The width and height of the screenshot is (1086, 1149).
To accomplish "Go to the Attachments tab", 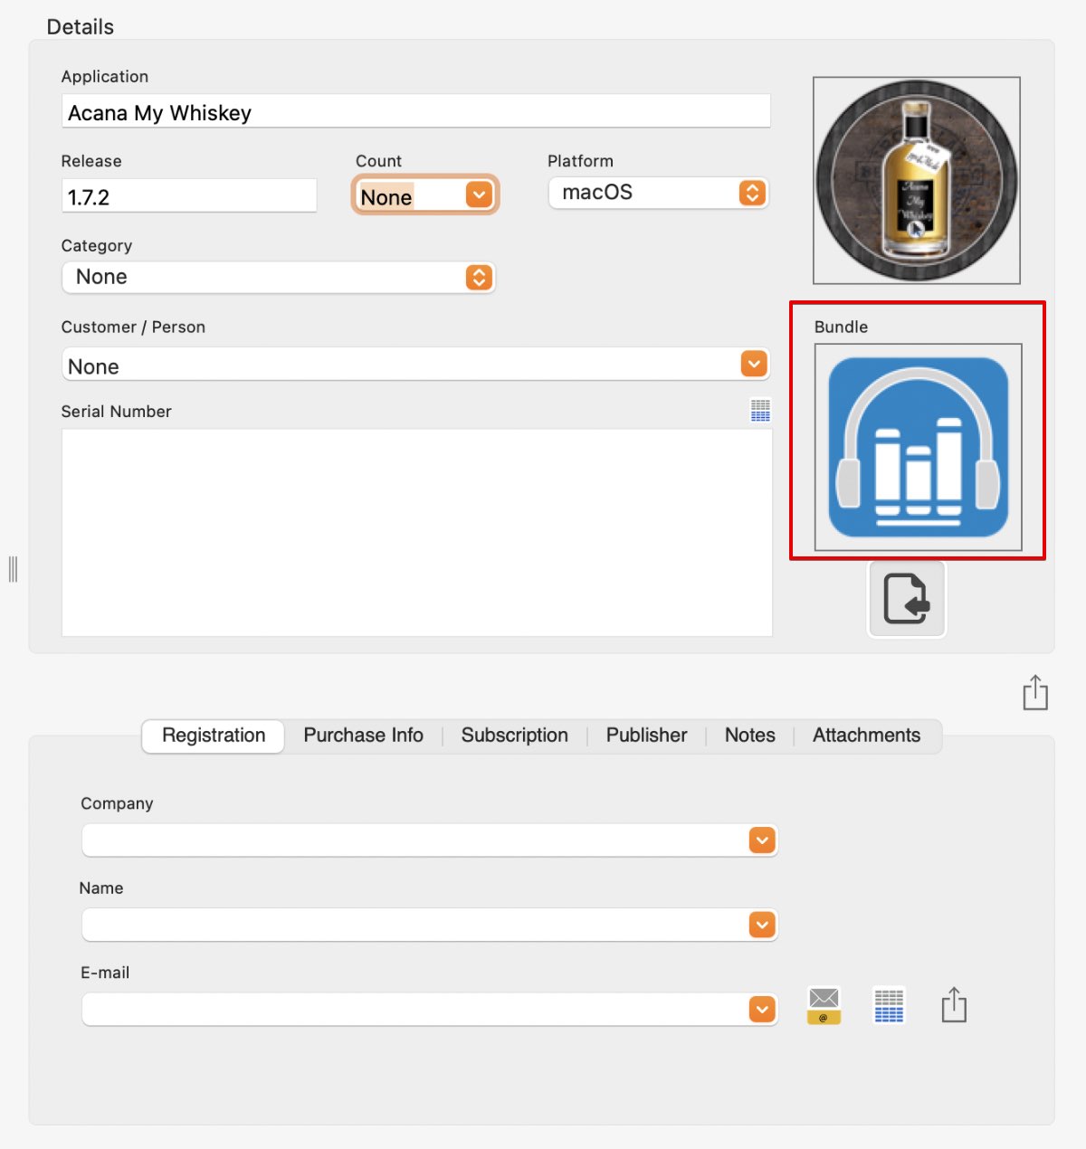I will 866,736.
